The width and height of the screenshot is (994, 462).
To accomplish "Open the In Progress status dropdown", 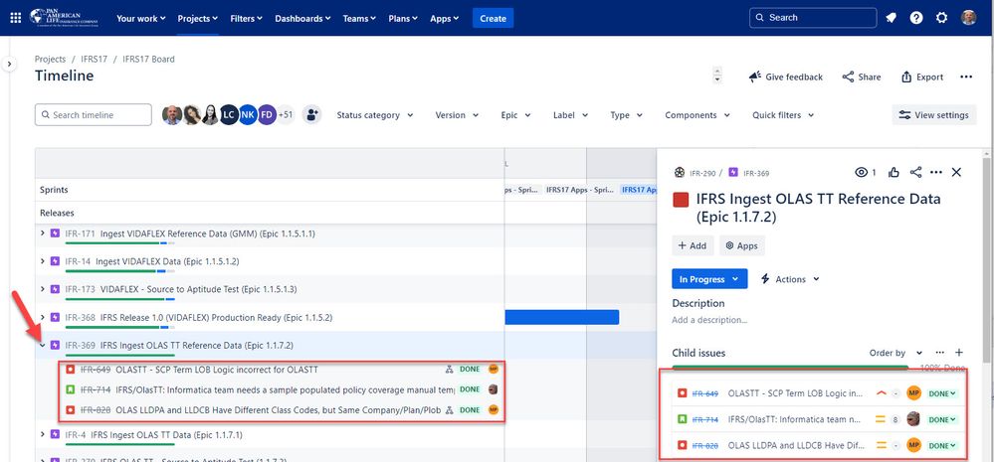I will click(x=709, y=279).
